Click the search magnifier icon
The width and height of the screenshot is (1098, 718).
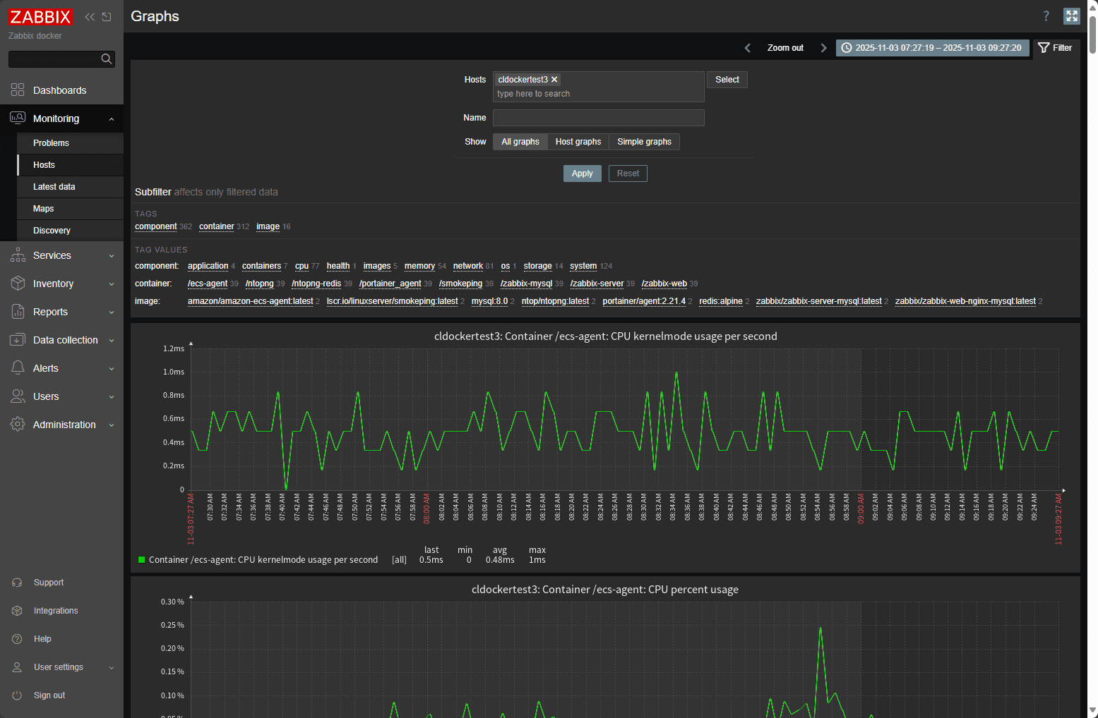(107, 59)
